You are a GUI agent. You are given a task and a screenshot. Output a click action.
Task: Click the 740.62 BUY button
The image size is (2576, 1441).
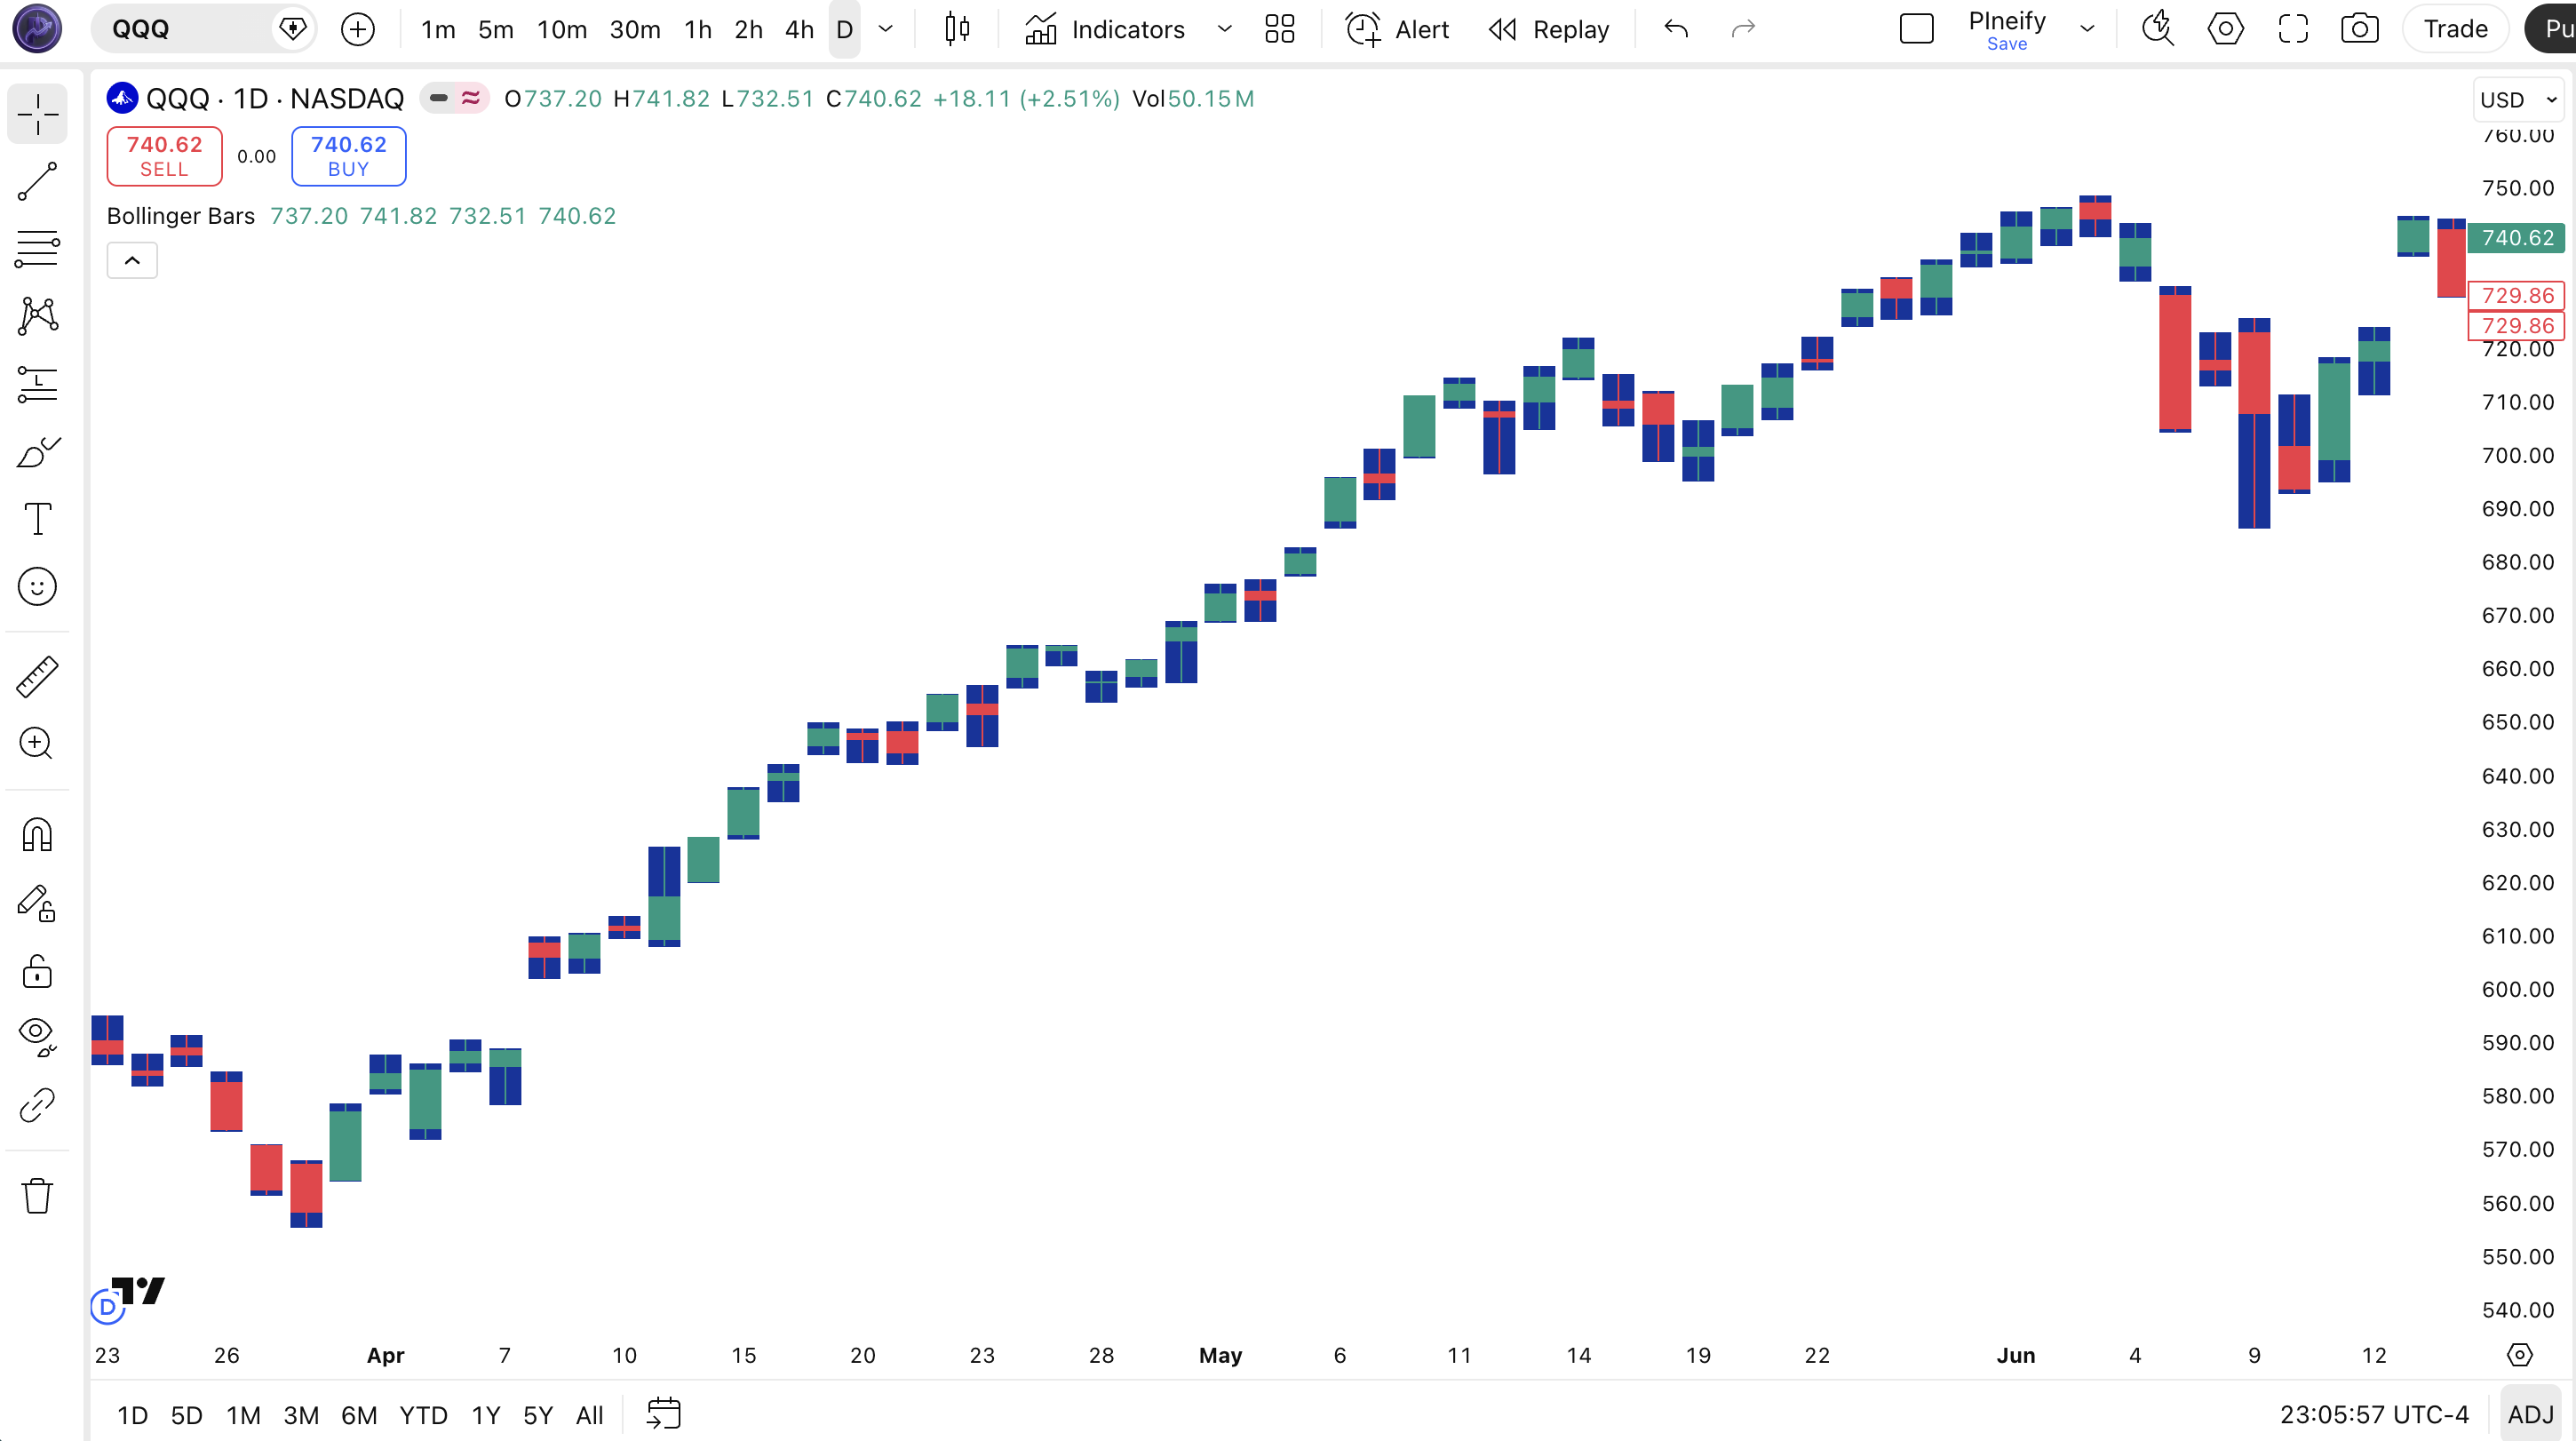349,156
